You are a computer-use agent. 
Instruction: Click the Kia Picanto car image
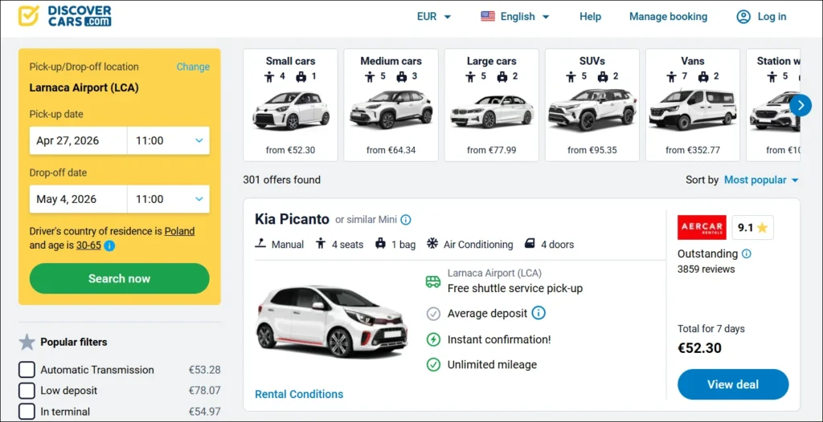[332, 322]
